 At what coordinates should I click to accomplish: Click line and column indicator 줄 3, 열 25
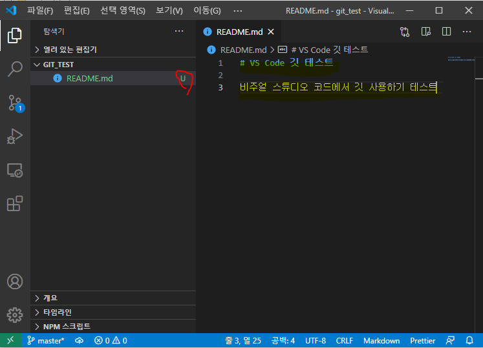[x=243, y=341]
